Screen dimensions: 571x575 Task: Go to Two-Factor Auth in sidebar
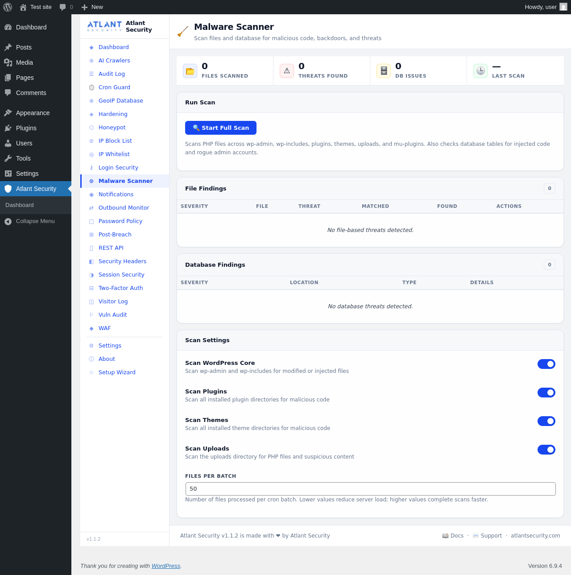click(x=120, y=288)
